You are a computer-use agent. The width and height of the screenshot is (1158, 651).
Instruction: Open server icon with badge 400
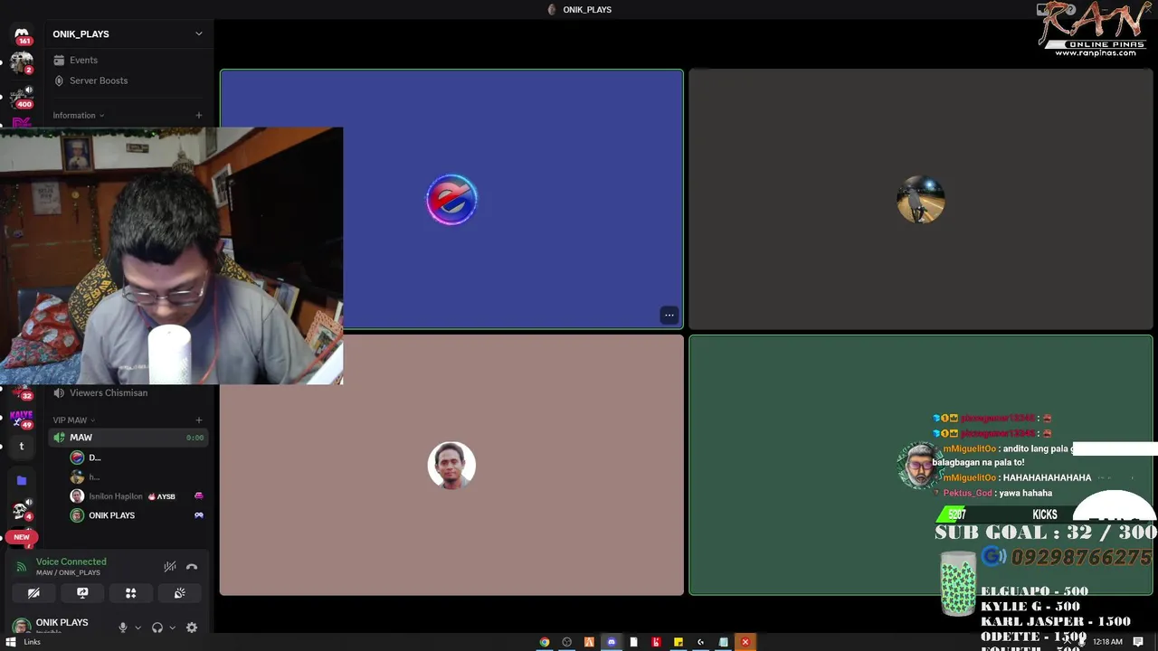point(22,96)
